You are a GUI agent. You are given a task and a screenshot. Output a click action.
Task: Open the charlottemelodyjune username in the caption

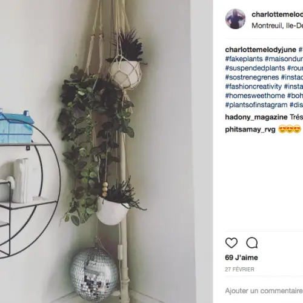[261, 50]
